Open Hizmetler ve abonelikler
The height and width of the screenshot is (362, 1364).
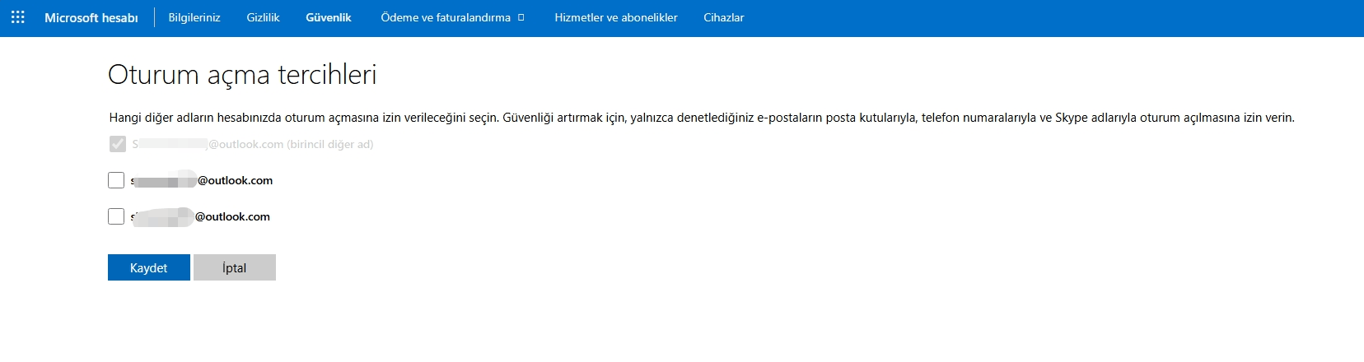click(616, 17)
